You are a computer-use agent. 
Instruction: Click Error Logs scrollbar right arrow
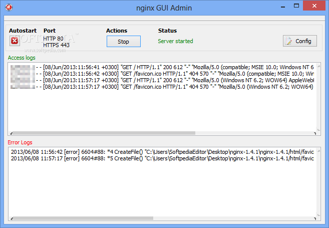(x=315, y=218)
